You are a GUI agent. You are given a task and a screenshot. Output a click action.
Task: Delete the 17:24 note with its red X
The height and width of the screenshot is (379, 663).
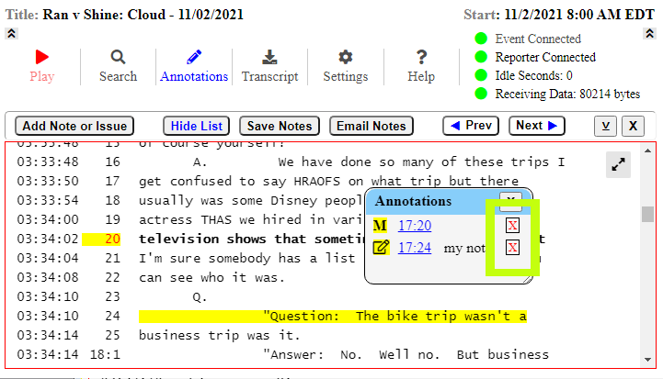coord(512,248)
